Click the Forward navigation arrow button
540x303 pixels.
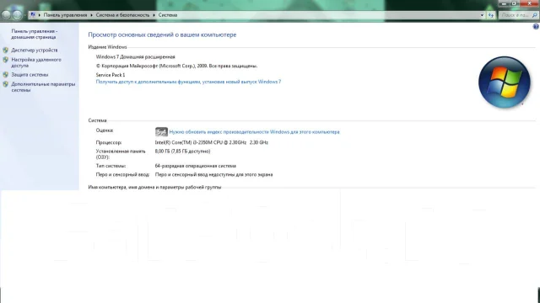17,15
